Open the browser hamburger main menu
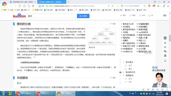The height and width of the screenshot is (96, 171). pos(168,6)
